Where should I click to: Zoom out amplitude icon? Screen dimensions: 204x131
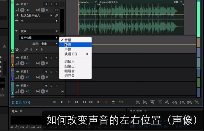click(145, 102)
